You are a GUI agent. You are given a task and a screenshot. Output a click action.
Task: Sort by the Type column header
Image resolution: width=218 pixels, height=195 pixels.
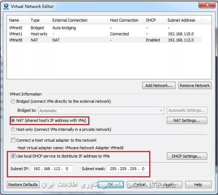[x=40, y=20]
